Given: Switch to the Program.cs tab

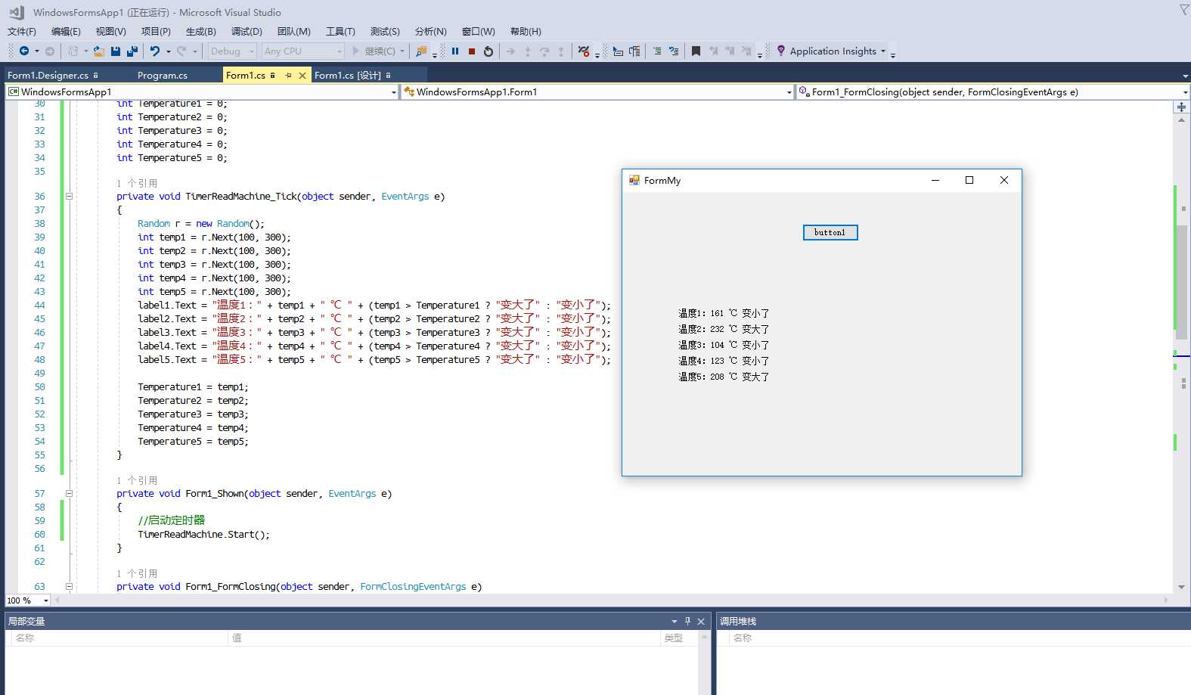Looking at the screenshot, I should tap(163, 76).
